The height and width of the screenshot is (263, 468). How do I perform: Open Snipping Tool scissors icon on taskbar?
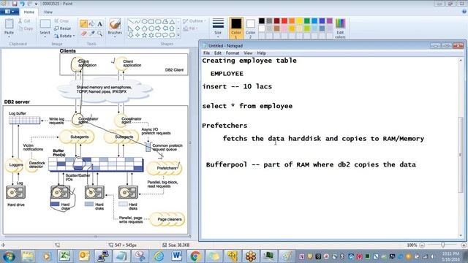coord(140,256)
